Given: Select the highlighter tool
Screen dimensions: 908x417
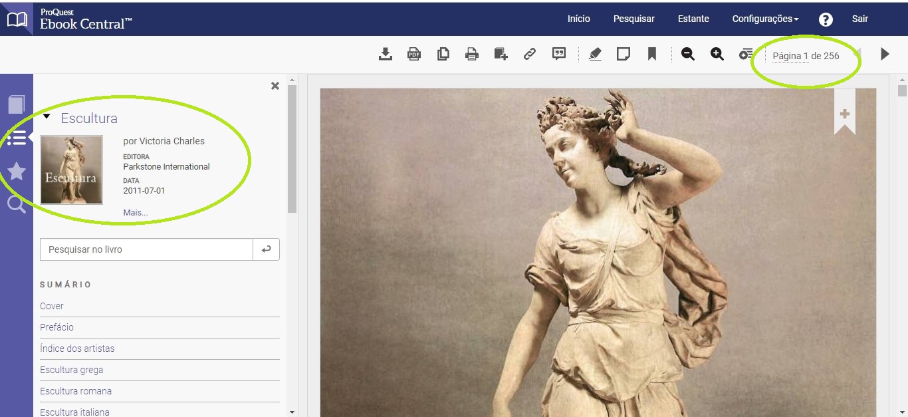Looking at the screenshot, I should 595,55.
